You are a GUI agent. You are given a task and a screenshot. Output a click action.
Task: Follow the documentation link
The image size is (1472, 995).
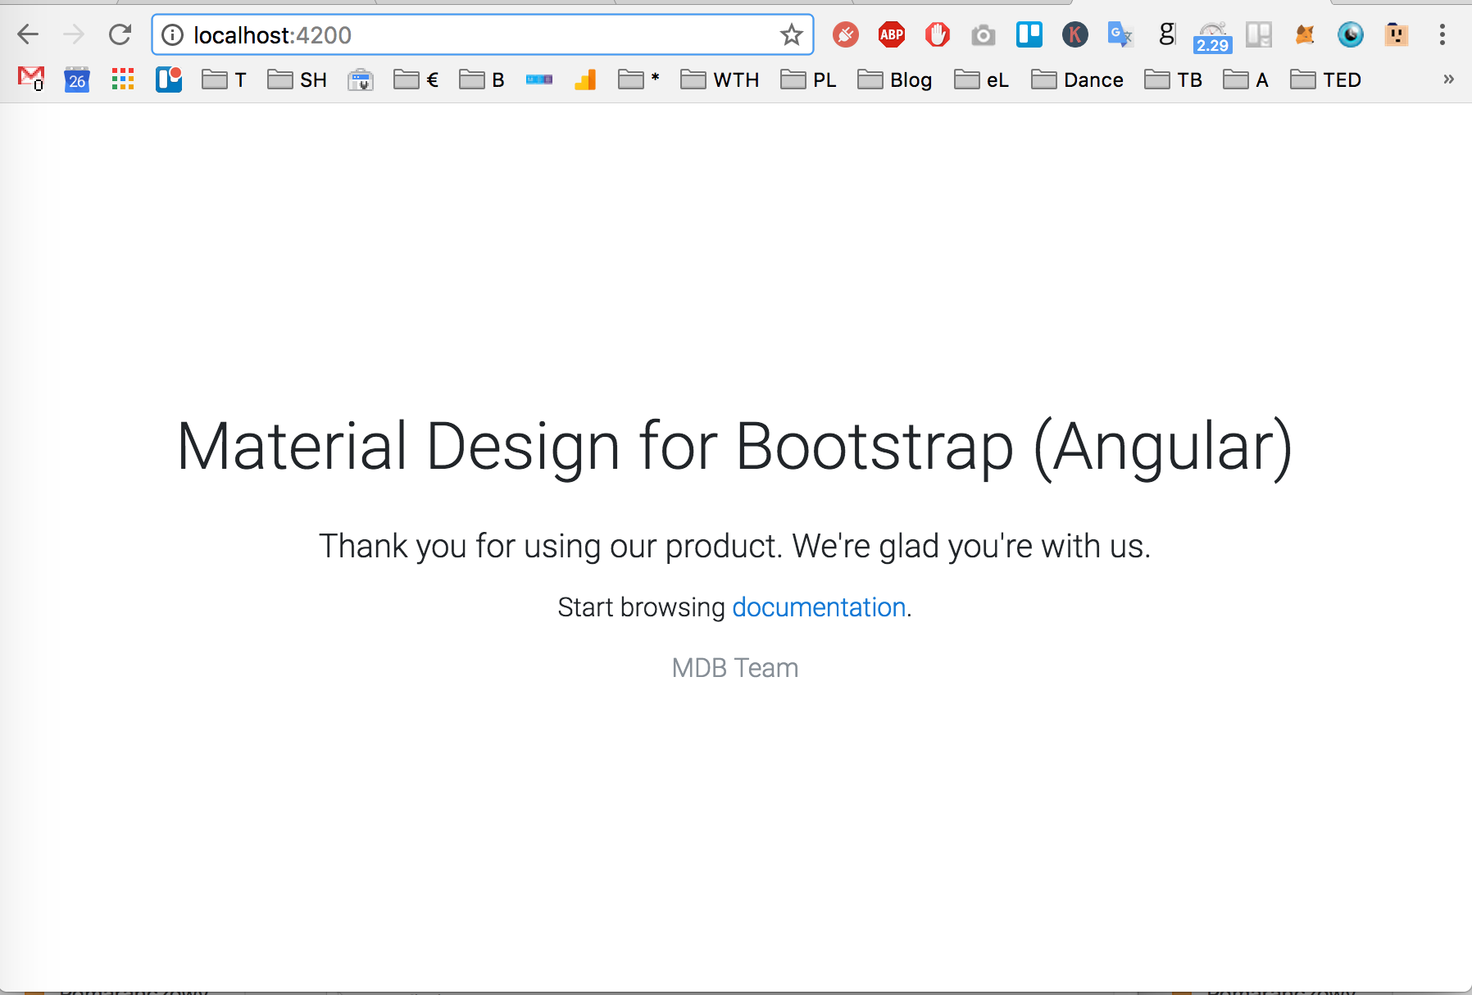point(819,607)
